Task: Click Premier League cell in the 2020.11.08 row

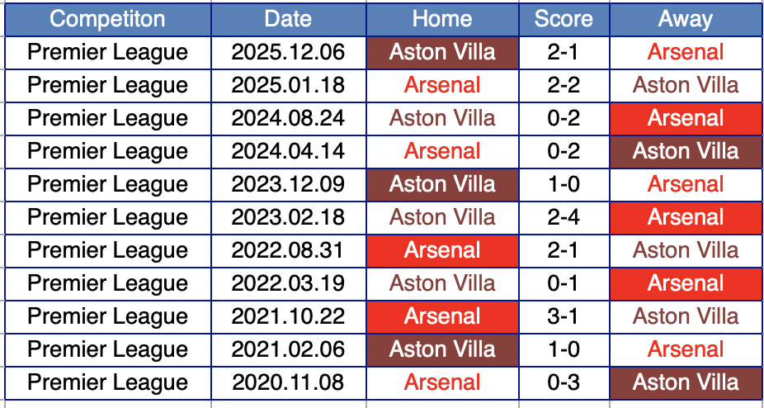Action: [x=107, y=382]
